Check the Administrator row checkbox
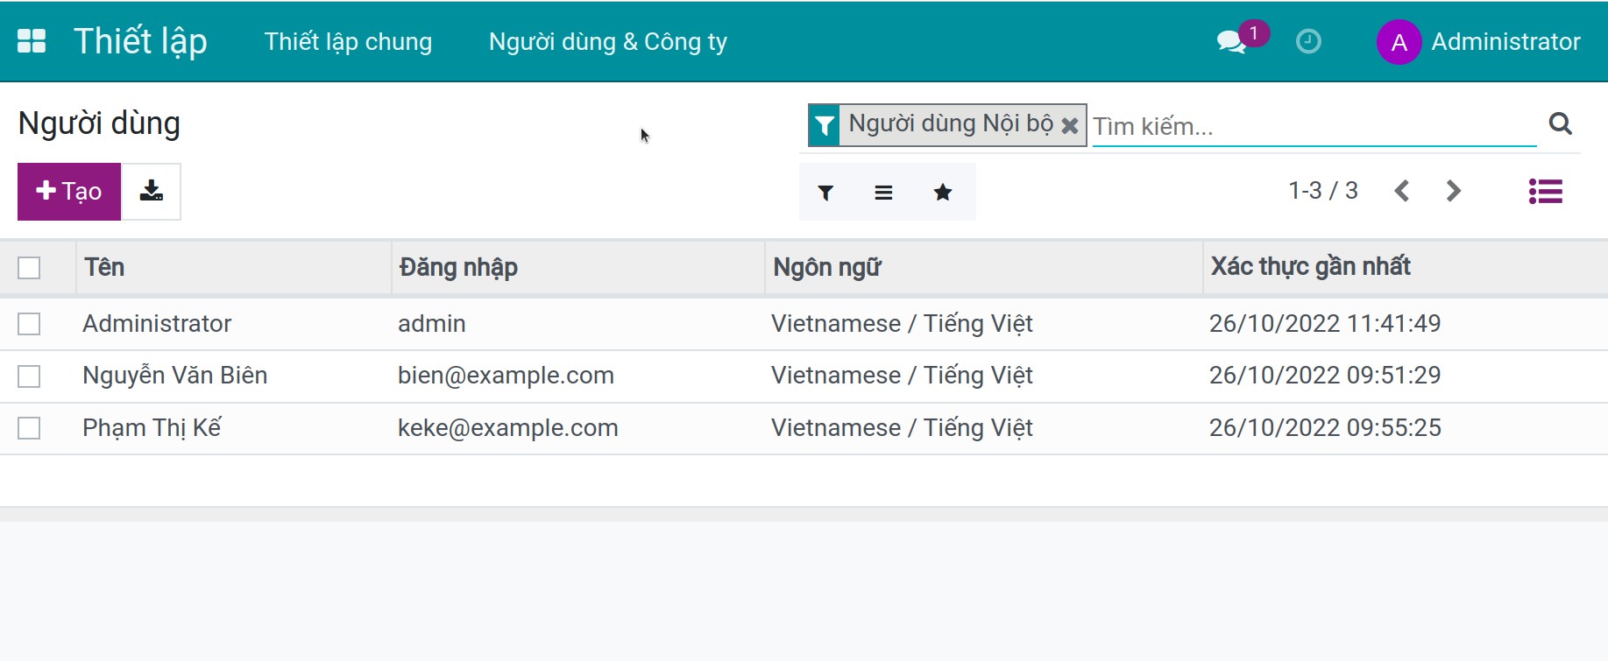Viewport: 1608px width, 661px height. [29, 324]
